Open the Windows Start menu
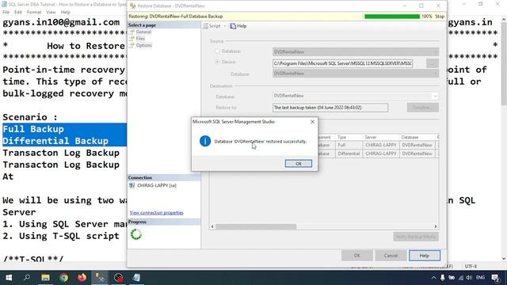Viewport: 507px width, 285px height. 9,278
